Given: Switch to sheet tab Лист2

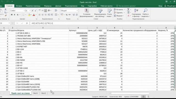Looking at the screenshot, I should point(43,93).
